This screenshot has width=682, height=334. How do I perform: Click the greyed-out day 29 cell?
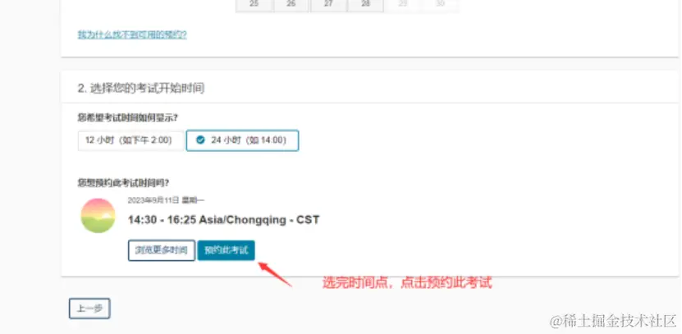[403, 5]
